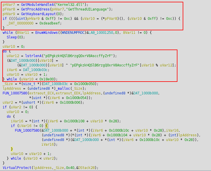The image size is (211, 171).
Task: Select the GetModuleHandleA function call
Action: [x=37, y=5]
